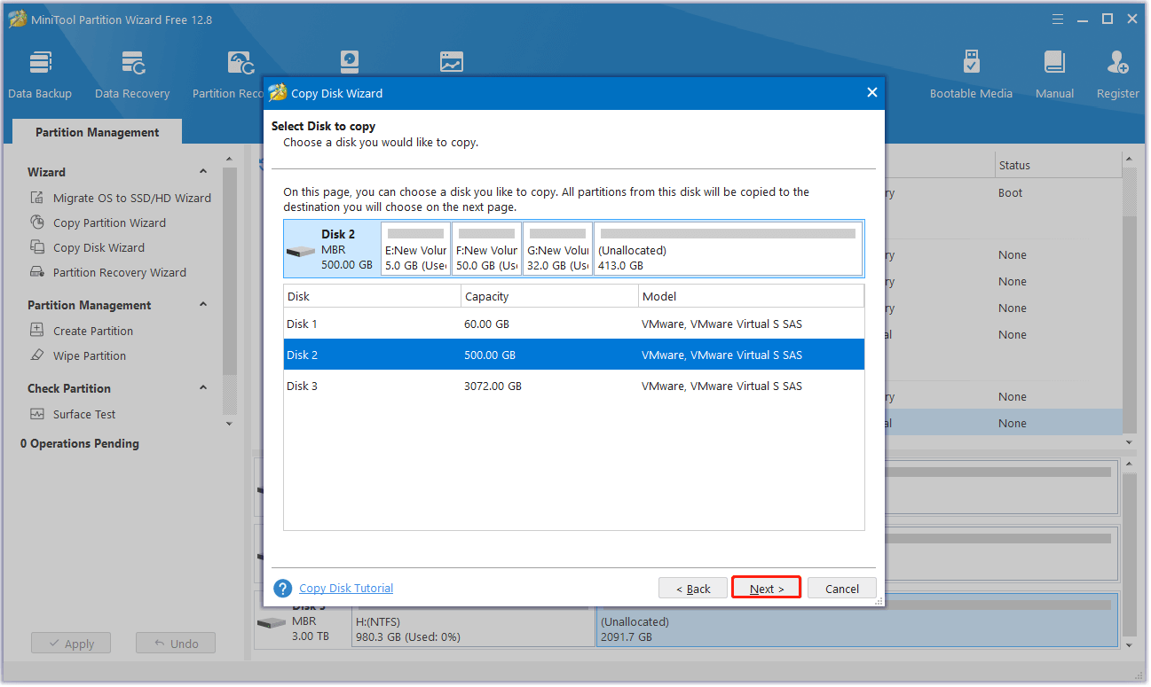Click Back button in wizard
The height and width of the screenshot is (687, 1151).
693,588
